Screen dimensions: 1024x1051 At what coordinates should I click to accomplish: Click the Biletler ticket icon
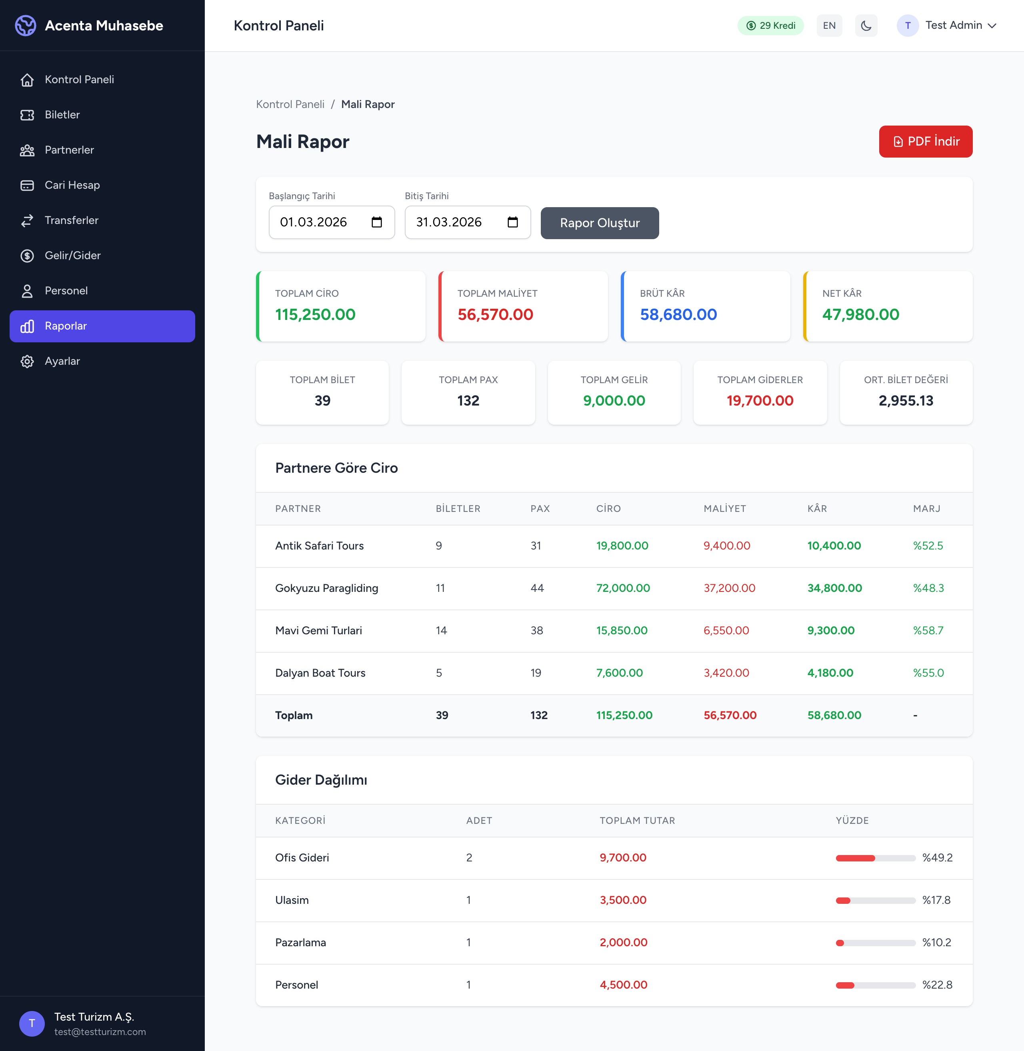(x=27, y=115)
